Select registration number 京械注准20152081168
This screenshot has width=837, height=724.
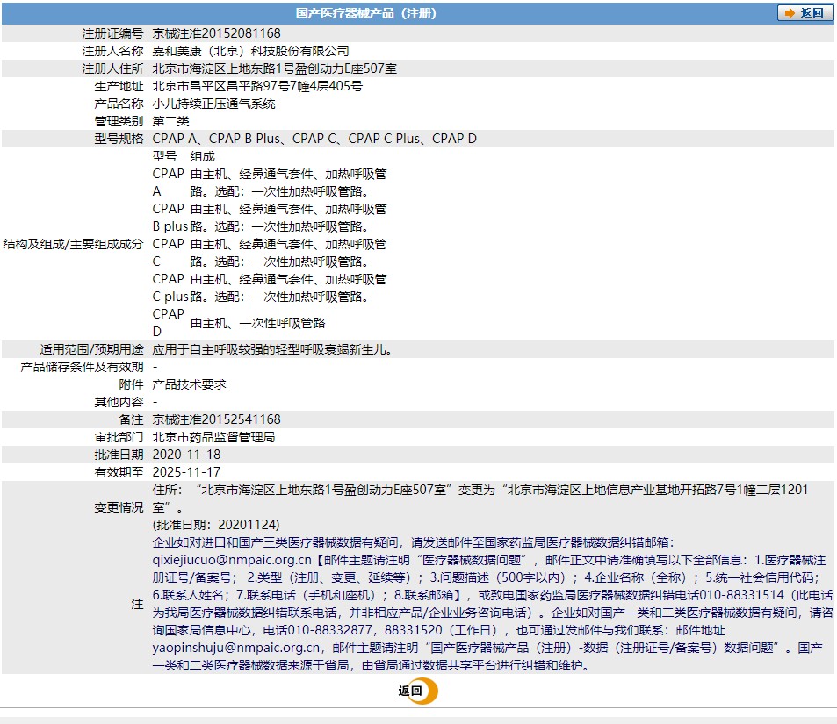coord(216,33)
